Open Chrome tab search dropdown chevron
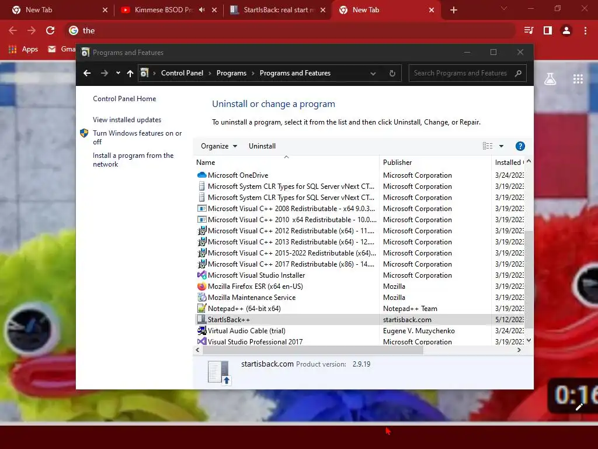598x449 pixels. 504,8
